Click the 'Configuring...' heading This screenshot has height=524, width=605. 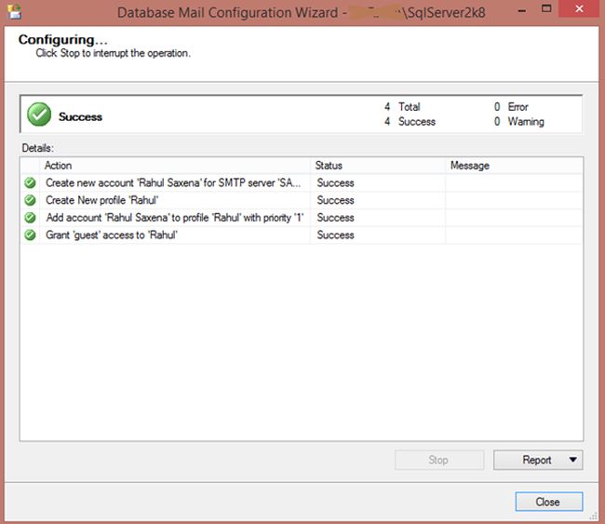63,39
